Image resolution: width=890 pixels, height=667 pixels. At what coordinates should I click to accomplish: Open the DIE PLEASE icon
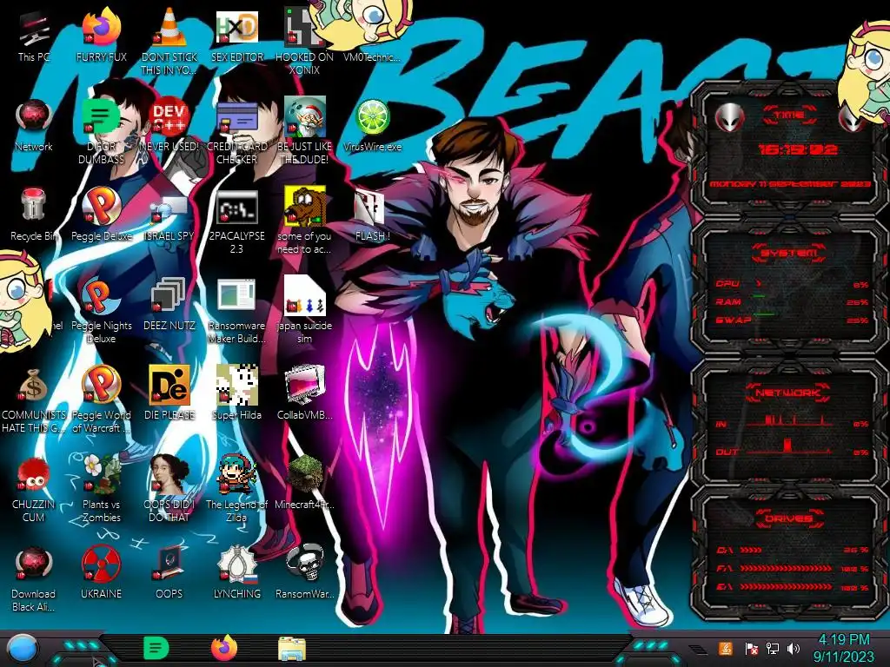(x=169, y=393)
